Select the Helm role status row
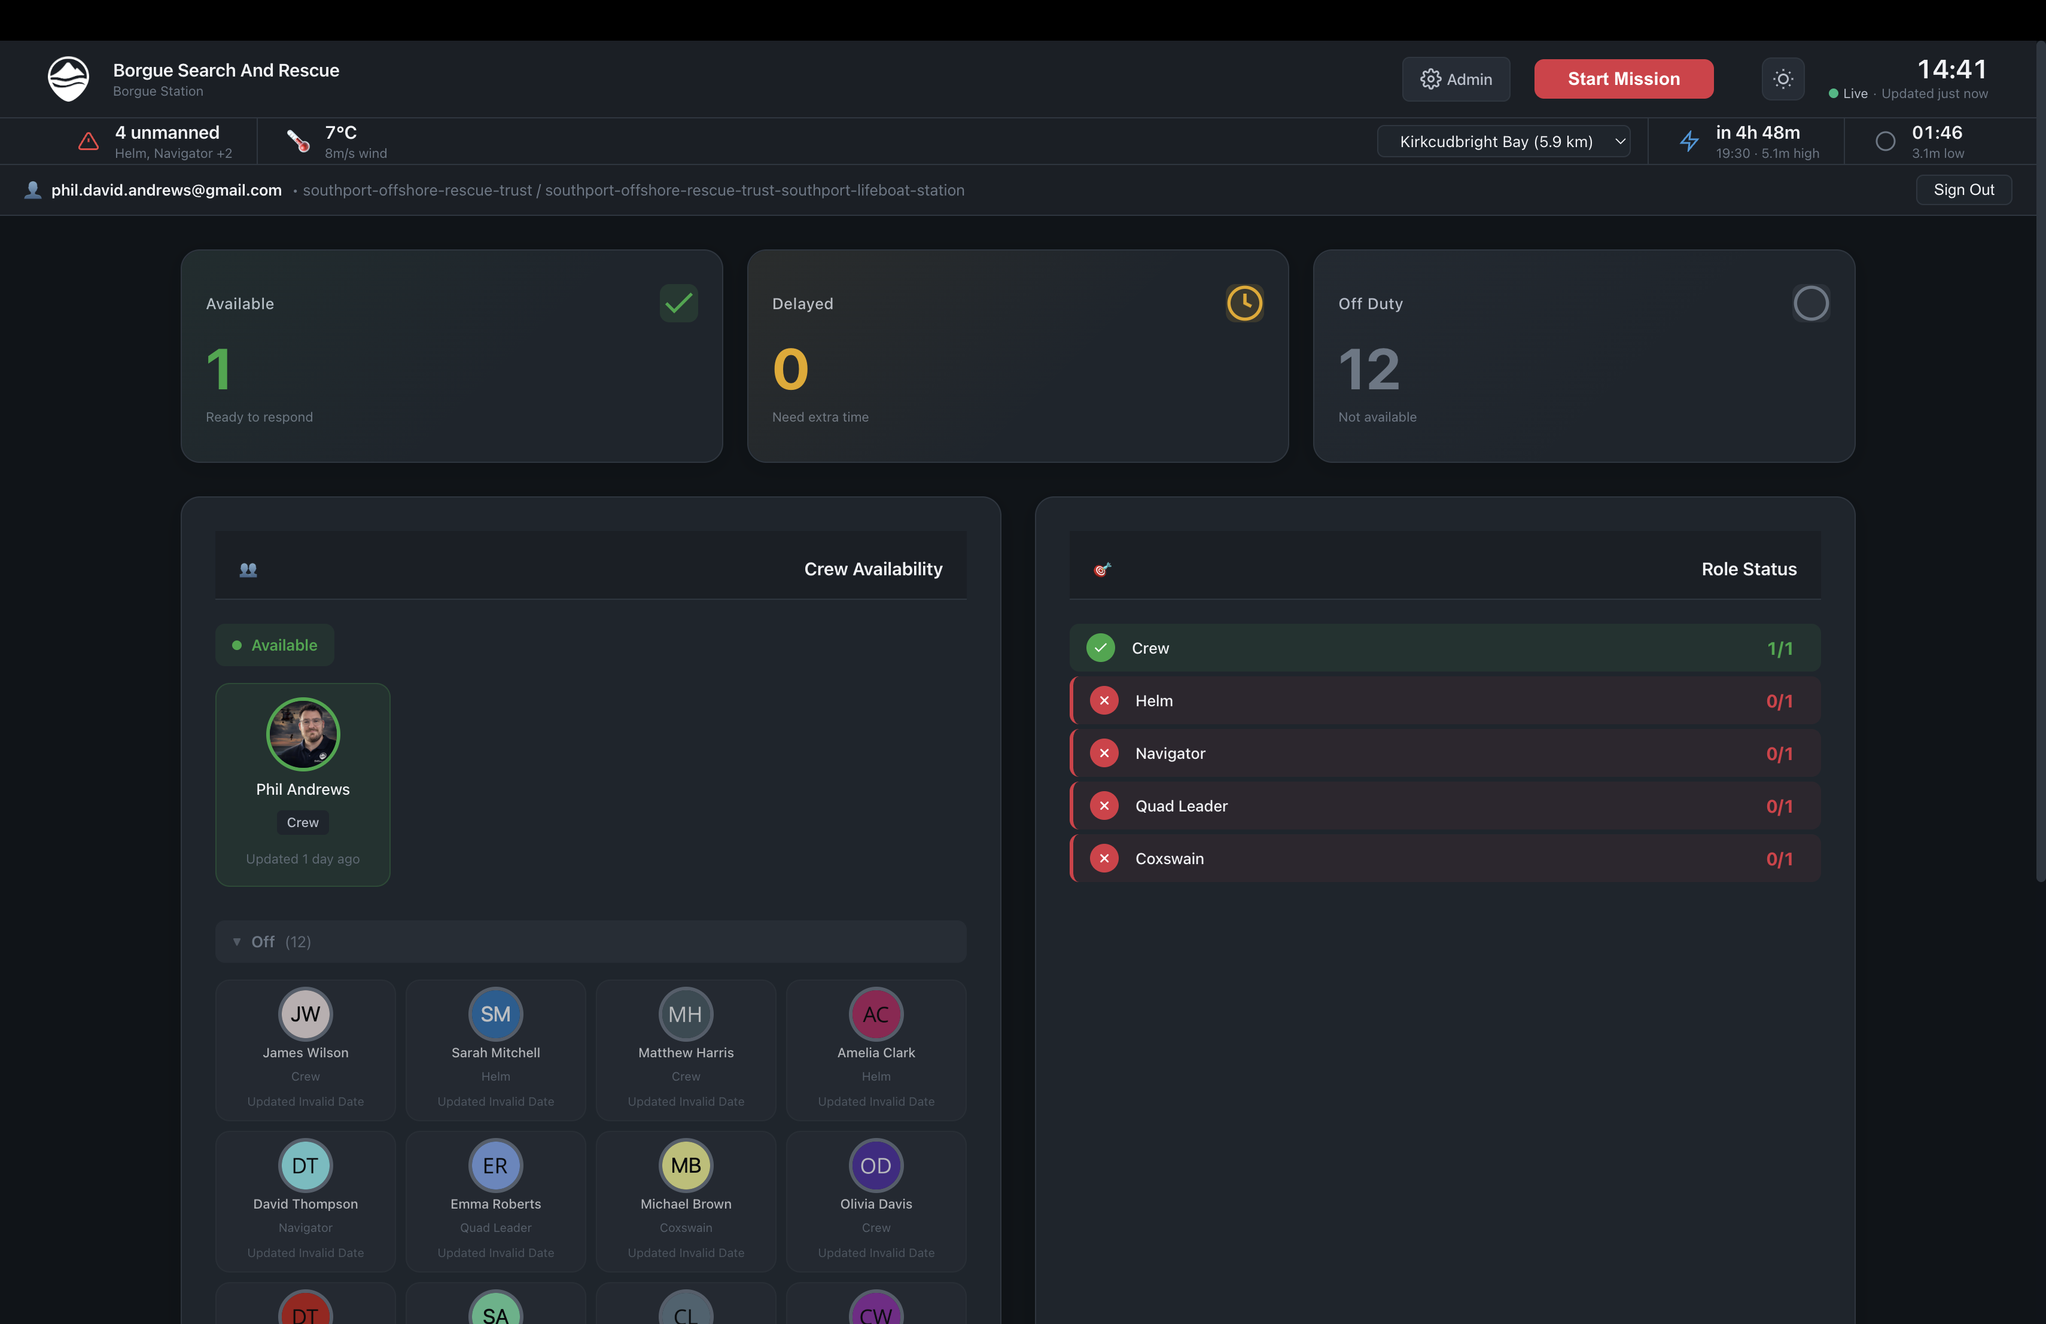 pyautogui.click(x=1444, y=701)
